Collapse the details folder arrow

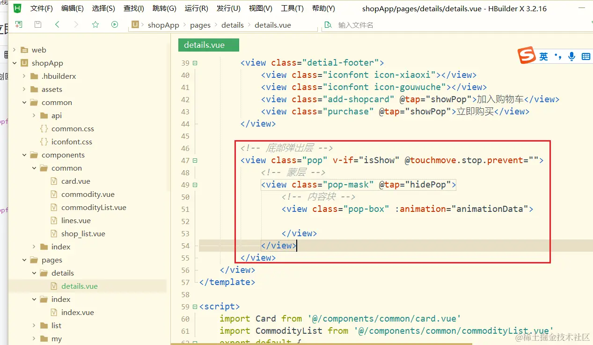(x=34, y=273)
